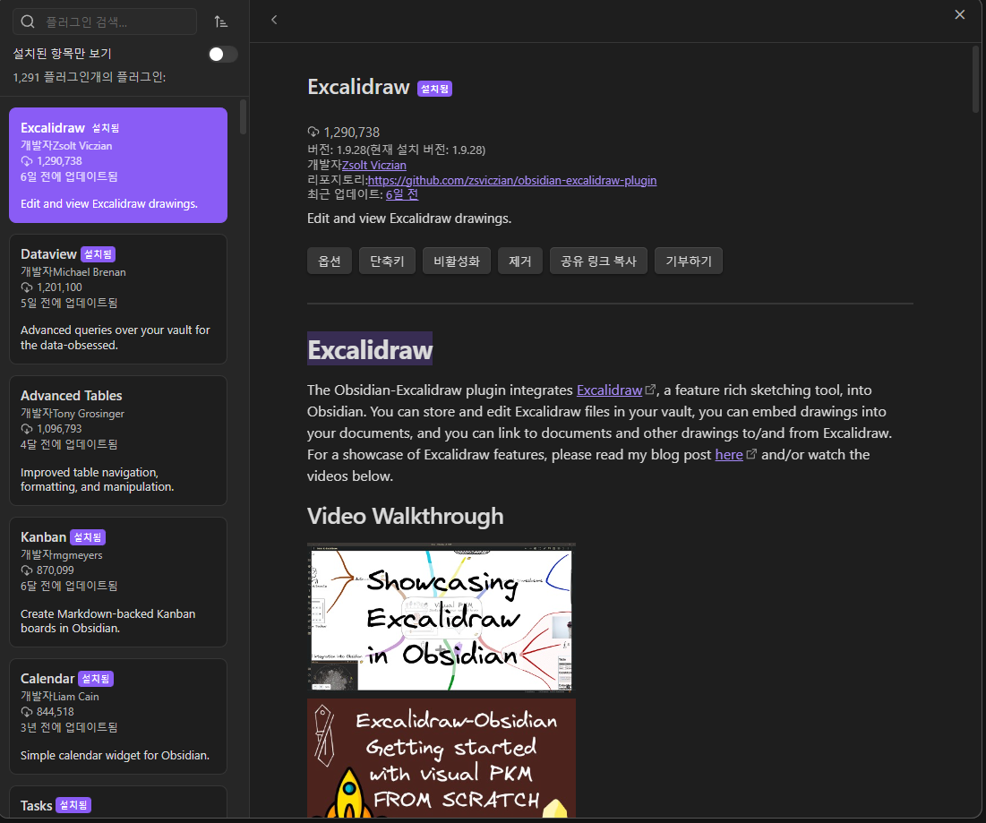Close the plugin browser dialog

(960, 14)
